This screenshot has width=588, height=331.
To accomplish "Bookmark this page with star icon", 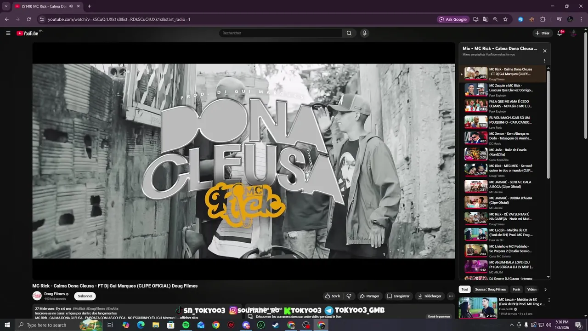I will (505, 19).
